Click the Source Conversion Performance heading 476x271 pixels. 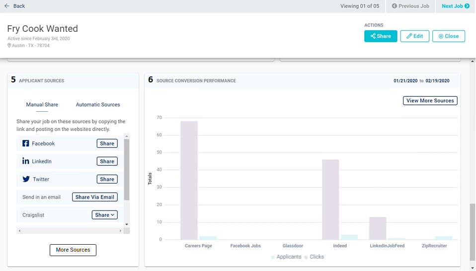tap(196, 80)
